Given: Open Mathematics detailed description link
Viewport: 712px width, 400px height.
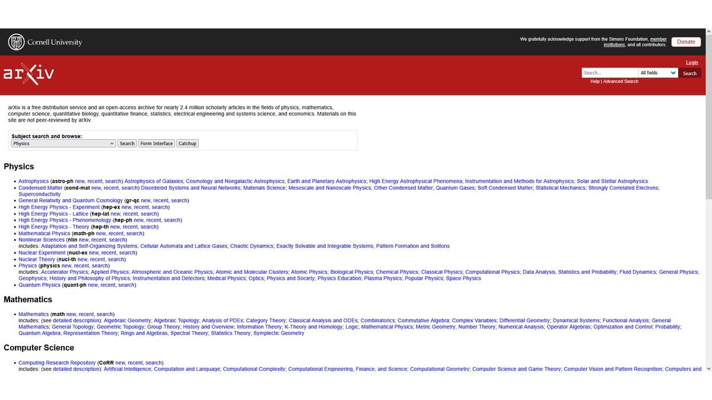Looking at the screenshot, I should coord(77,321).
